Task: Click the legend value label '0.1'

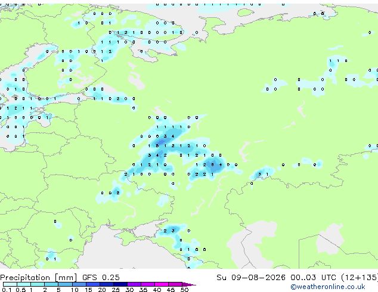Action: point(7,290)
